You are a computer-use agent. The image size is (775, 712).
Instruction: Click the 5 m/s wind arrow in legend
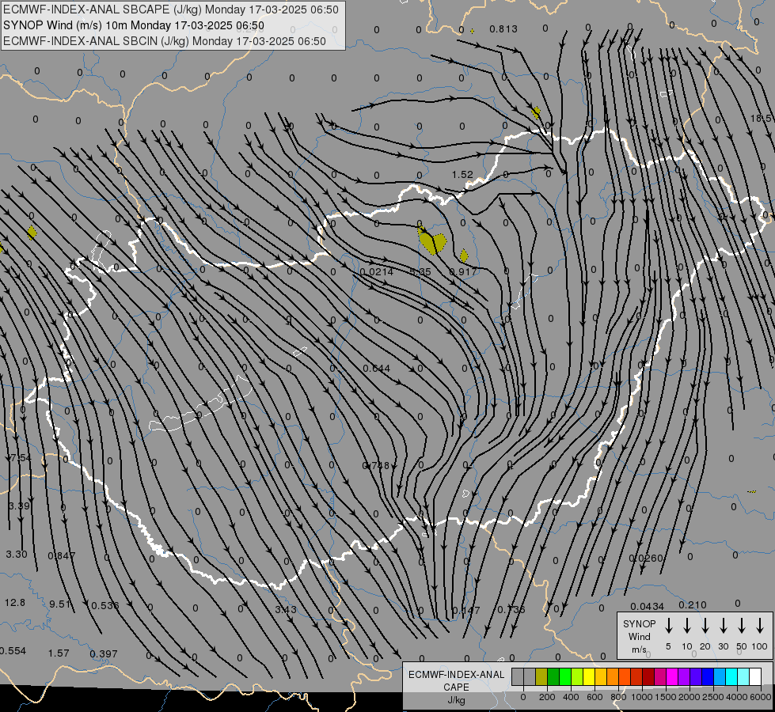click(x=668, y=626)
